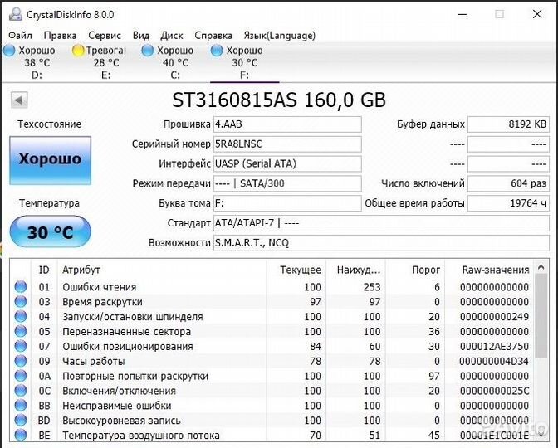This screenshot has width=558, height=448.
Task: Open the Сервис menu
Action: tap(105, 36)
